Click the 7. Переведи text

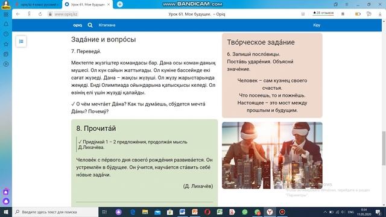coord(86,51)
